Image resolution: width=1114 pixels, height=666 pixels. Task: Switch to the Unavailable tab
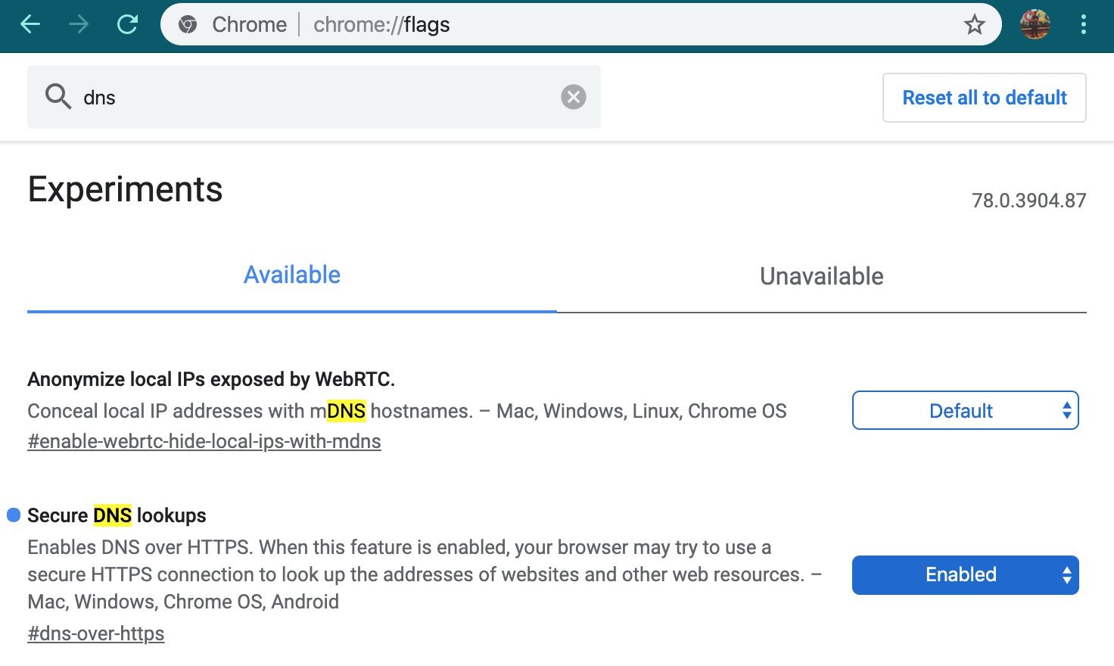pos(822,276)
